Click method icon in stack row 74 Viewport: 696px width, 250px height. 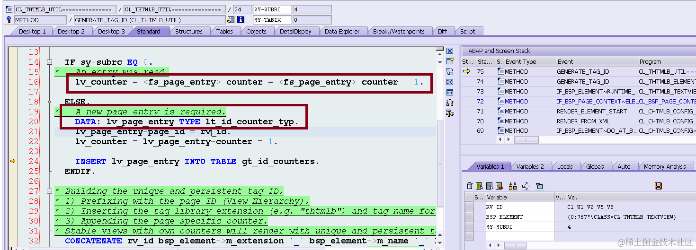pyautogui.click(x=500, y=81)
